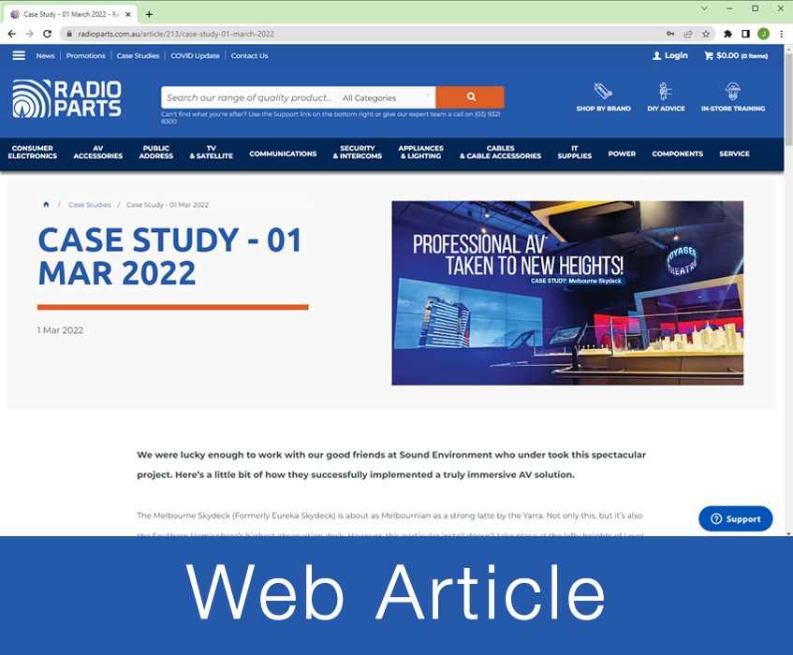
Task: Open the Public Address menu
Action: [x=156, y=153]
